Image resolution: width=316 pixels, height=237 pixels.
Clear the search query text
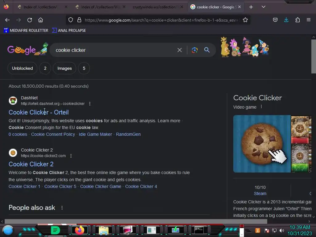coord(179,50)
